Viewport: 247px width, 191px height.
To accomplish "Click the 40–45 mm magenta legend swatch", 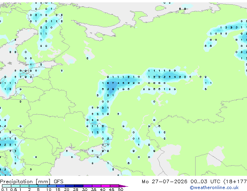I will click(x=106, y=186).
